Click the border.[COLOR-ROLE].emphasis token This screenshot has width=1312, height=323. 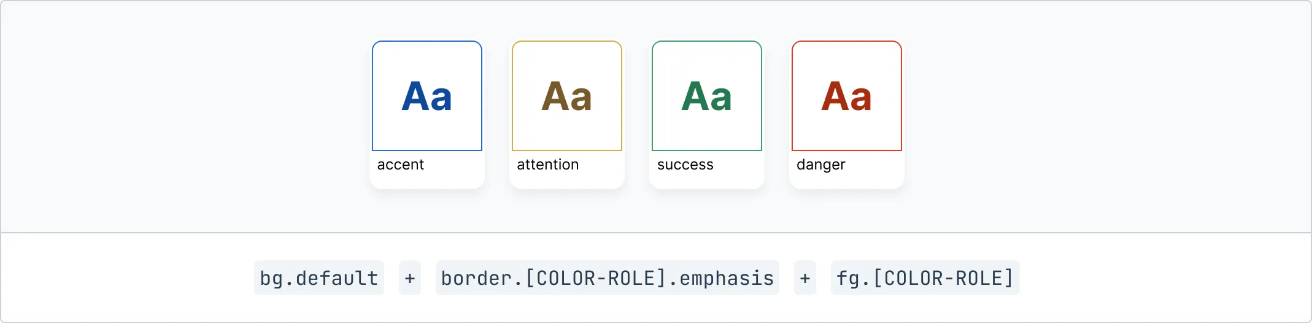(608, 278)
